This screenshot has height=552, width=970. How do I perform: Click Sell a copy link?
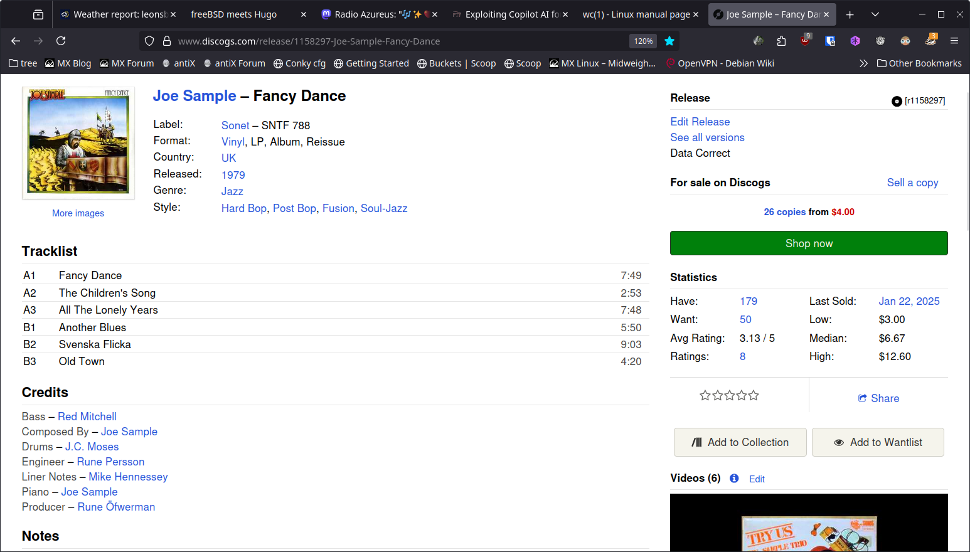point(913,183)
